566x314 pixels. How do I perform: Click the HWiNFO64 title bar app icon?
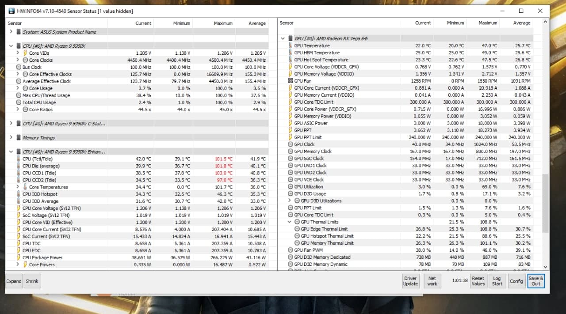[12, 11]
